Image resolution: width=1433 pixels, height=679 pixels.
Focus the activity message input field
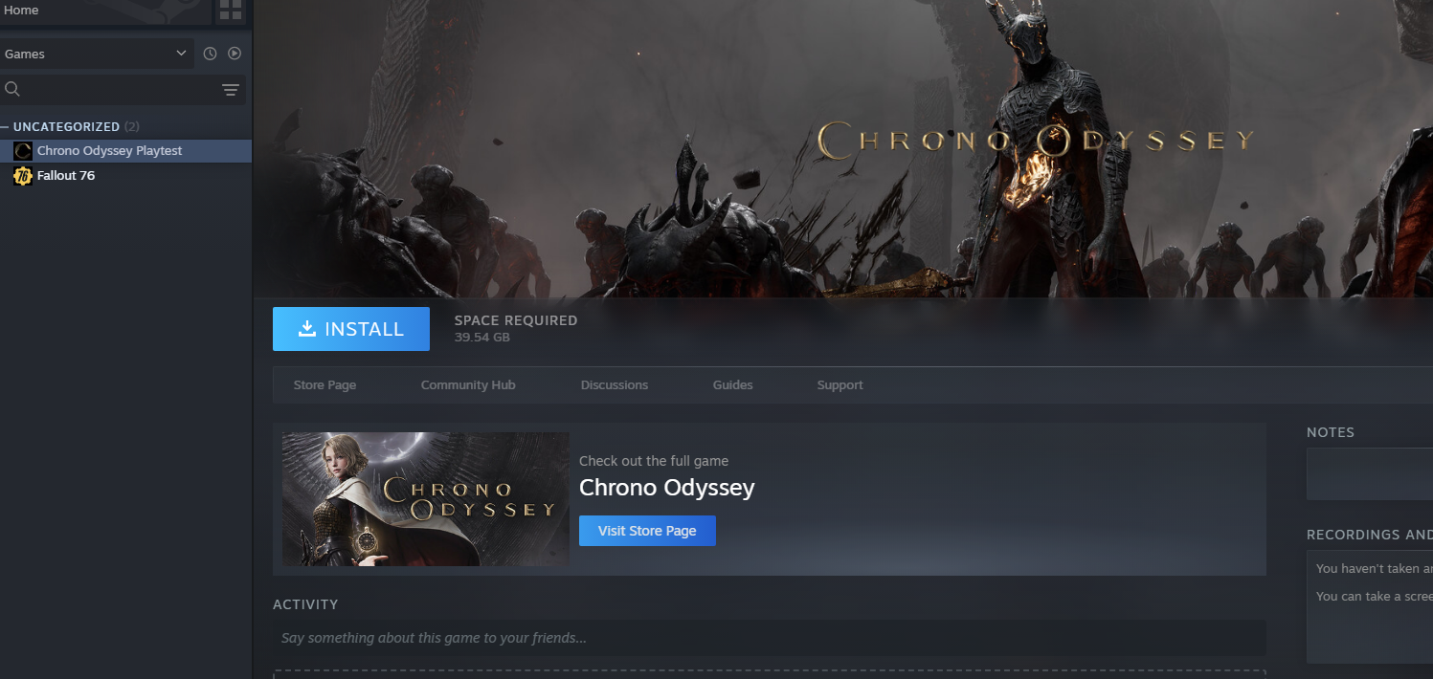tap(770, 638)
